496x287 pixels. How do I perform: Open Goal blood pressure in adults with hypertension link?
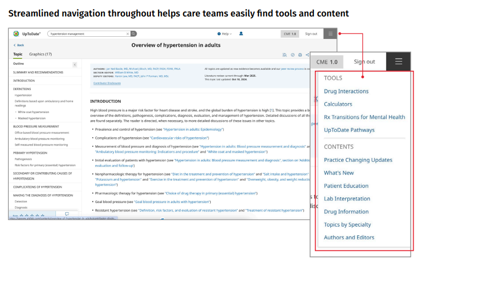[172, 202]
